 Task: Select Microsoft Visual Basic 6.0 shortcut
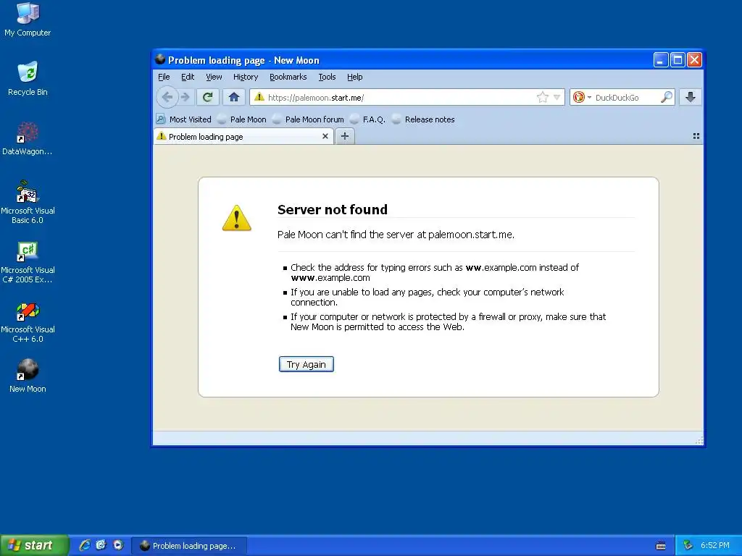(x=28, y=203)
